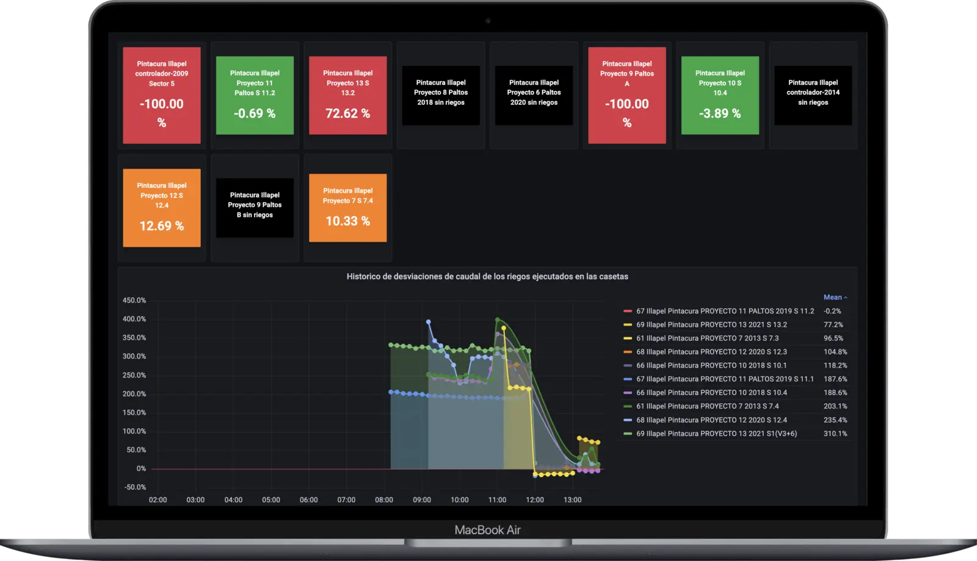Open the red controlador-2009 Sector 5 panel
This screenshot has width=977, height=561.
[162, 96]
